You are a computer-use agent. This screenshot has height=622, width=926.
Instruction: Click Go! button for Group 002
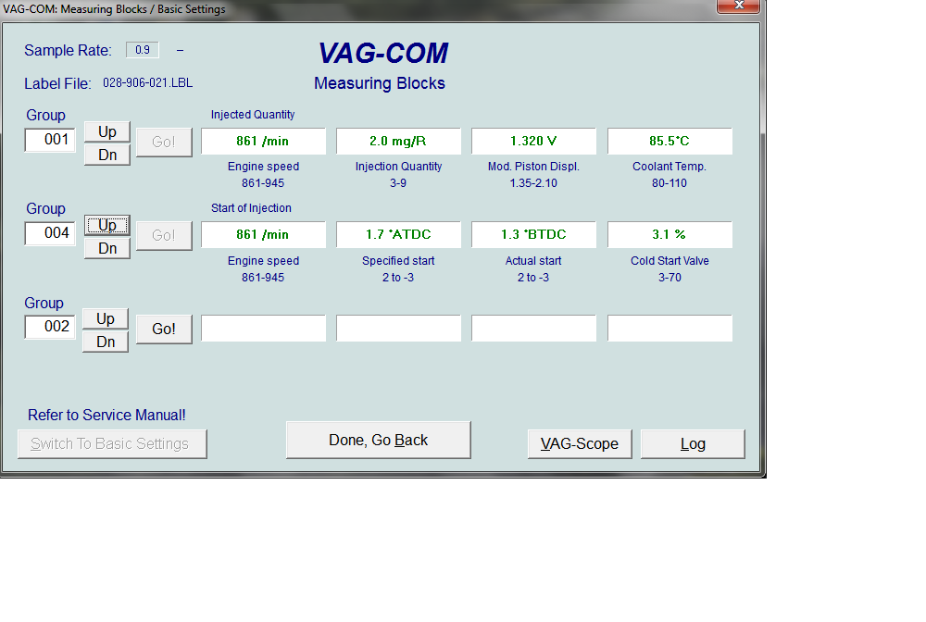coord(164,329)
